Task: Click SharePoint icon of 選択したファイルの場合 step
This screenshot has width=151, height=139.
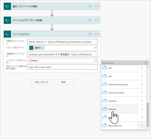Action: 7,6
